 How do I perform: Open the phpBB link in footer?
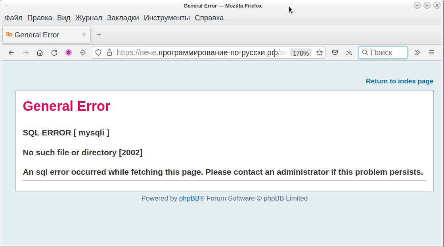[x=189, y=198]
